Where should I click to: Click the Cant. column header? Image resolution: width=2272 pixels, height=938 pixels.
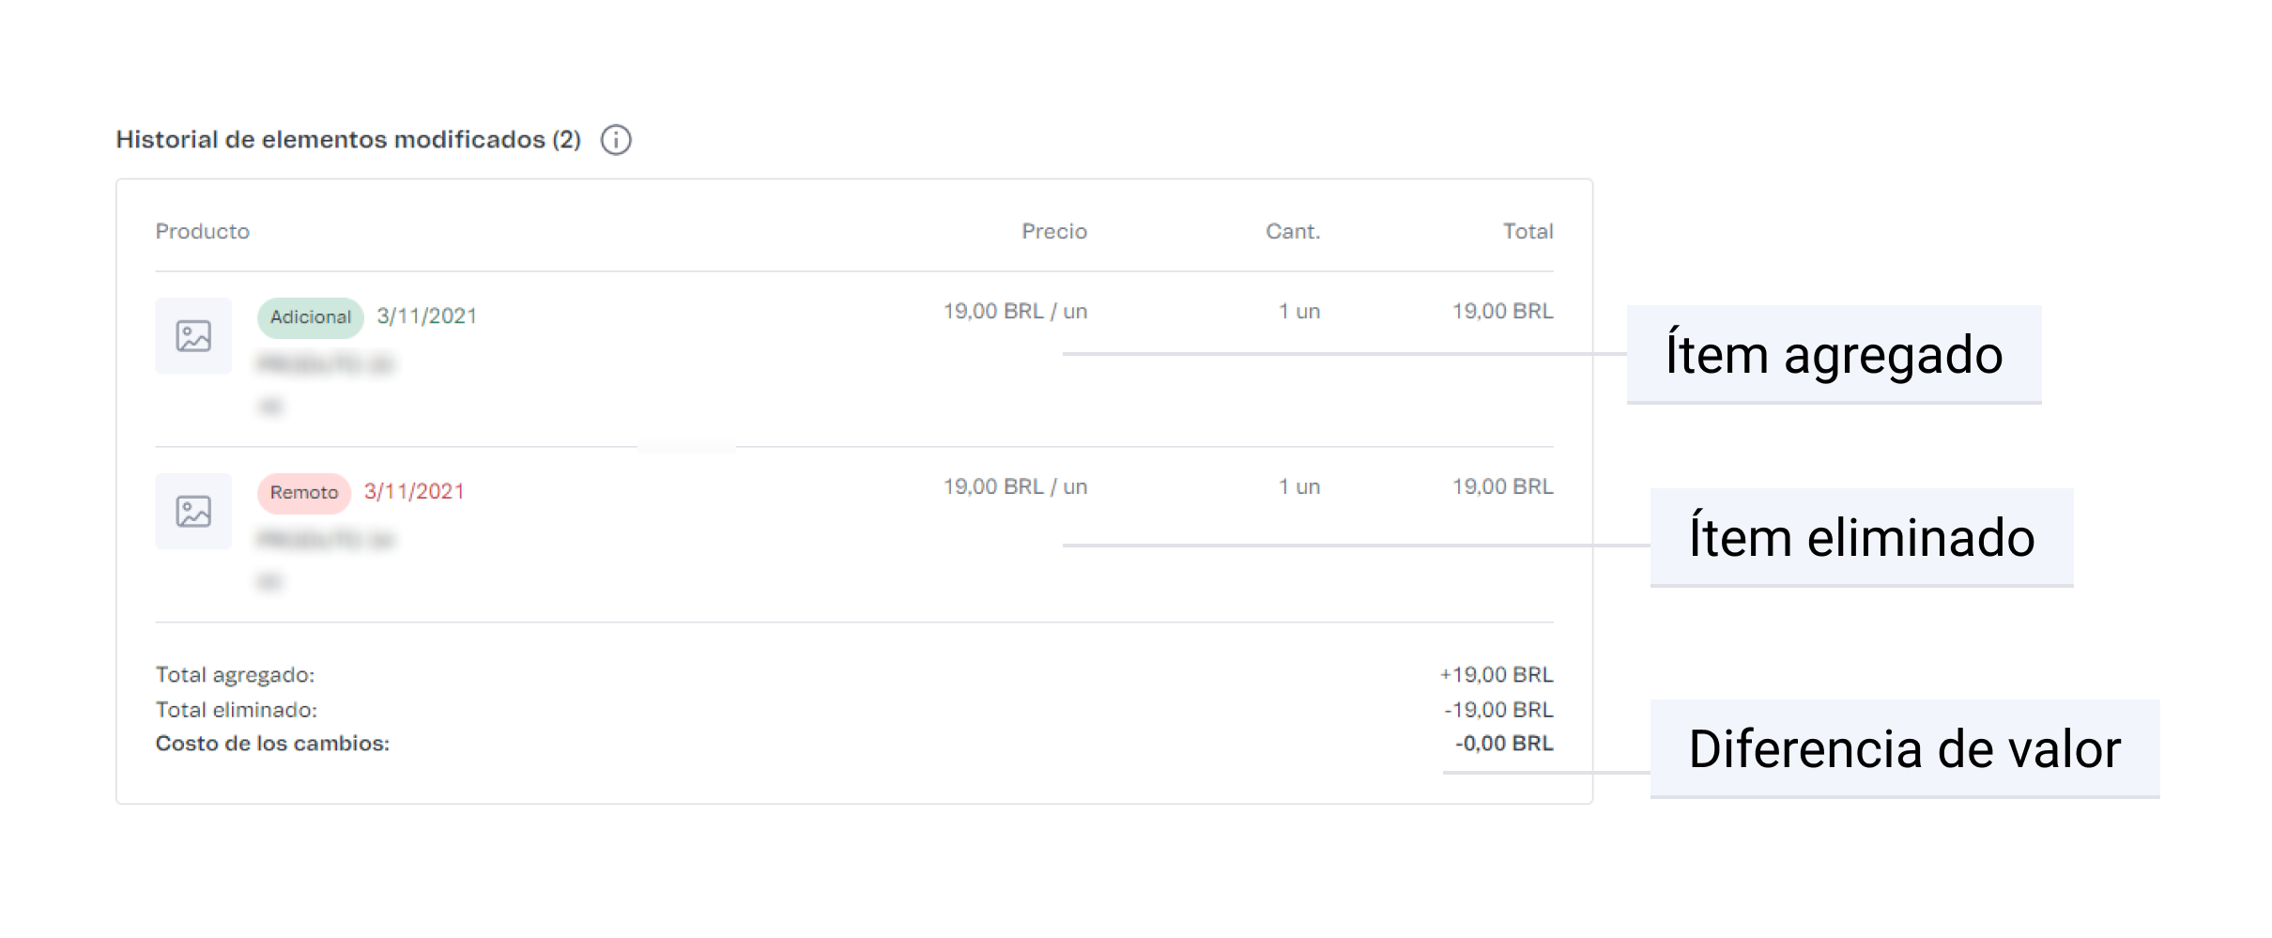click(x=1292, y=231)
